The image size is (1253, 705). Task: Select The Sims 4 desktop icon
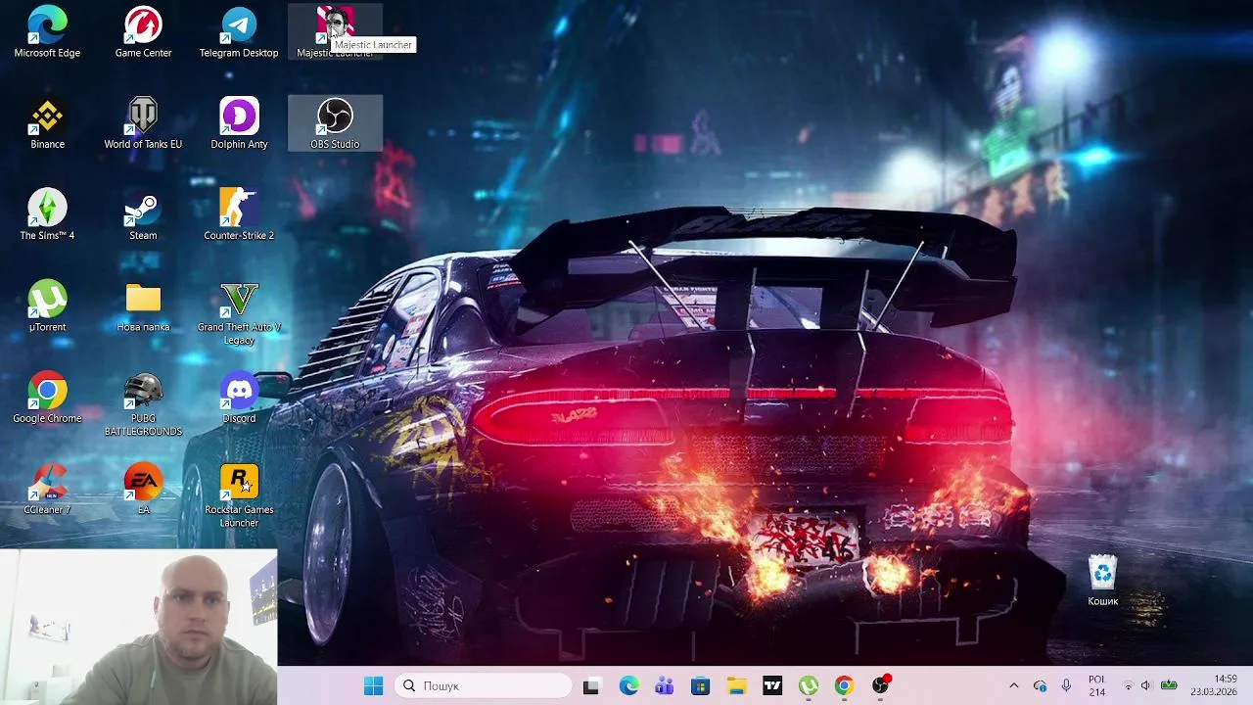[47, 214]
